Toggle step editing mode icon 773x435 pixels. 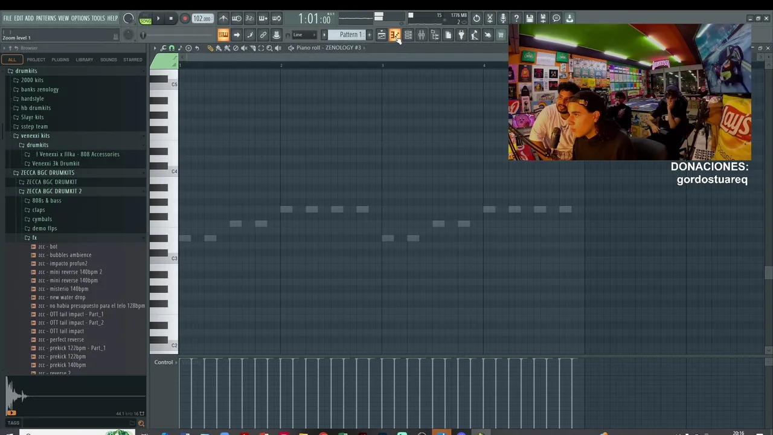(x=250, y=35)
